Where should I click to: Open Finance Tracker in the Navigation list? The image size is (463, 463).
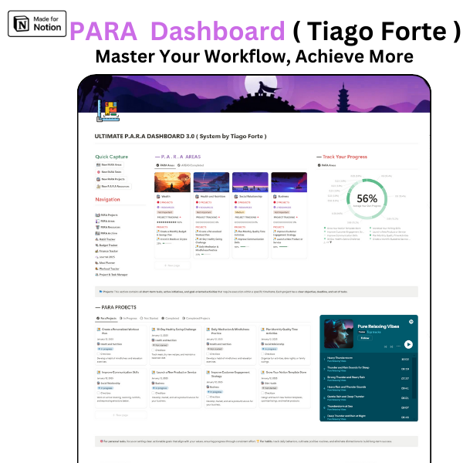[x=106, y=251]
